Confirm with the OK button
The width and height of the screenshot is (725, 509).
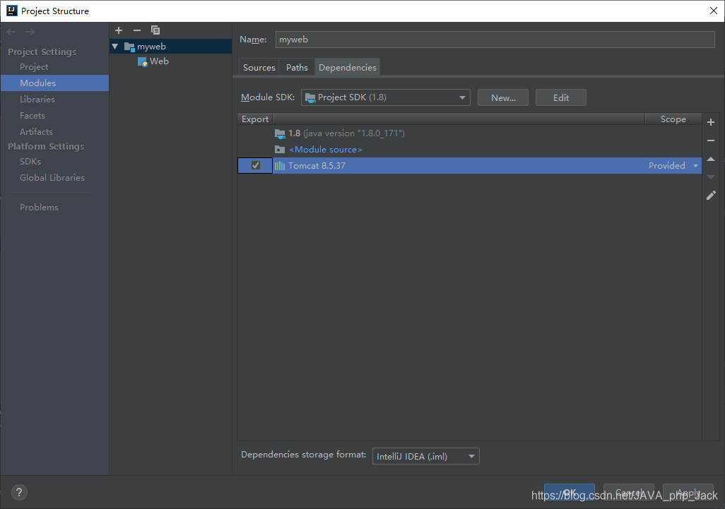point(570,492)
